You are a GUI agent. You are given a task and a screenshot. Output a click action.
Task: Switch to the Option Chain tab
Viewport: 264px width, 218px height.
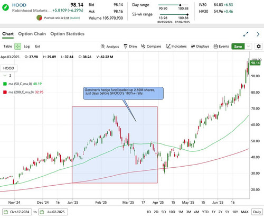click(32, 34)
